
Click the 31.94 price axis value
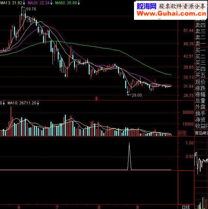pos(188,86)
